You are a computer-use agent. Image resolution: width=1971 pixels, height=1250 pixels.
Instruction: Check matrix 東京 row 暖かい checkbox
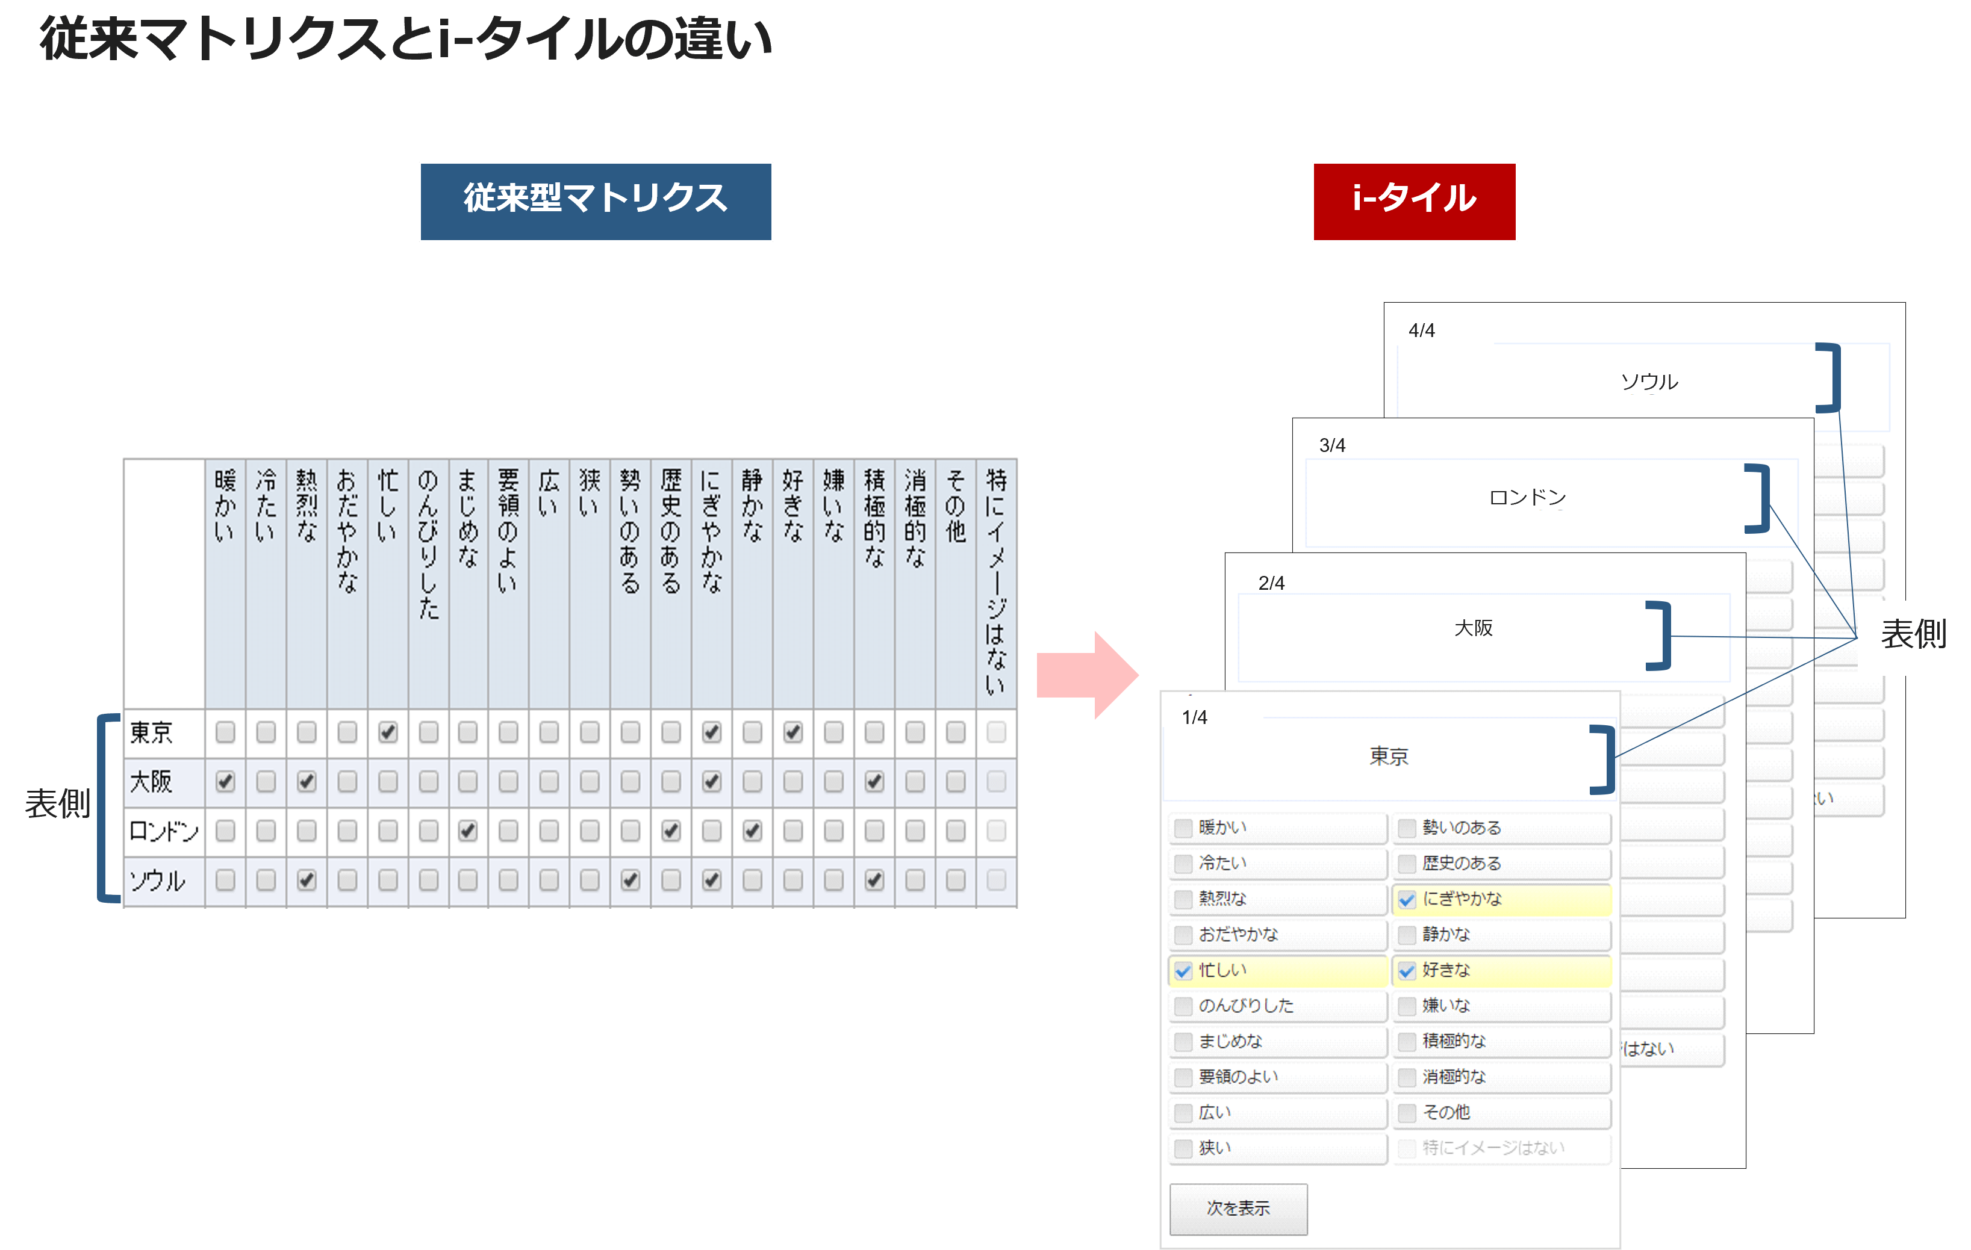tap(225, 732)
